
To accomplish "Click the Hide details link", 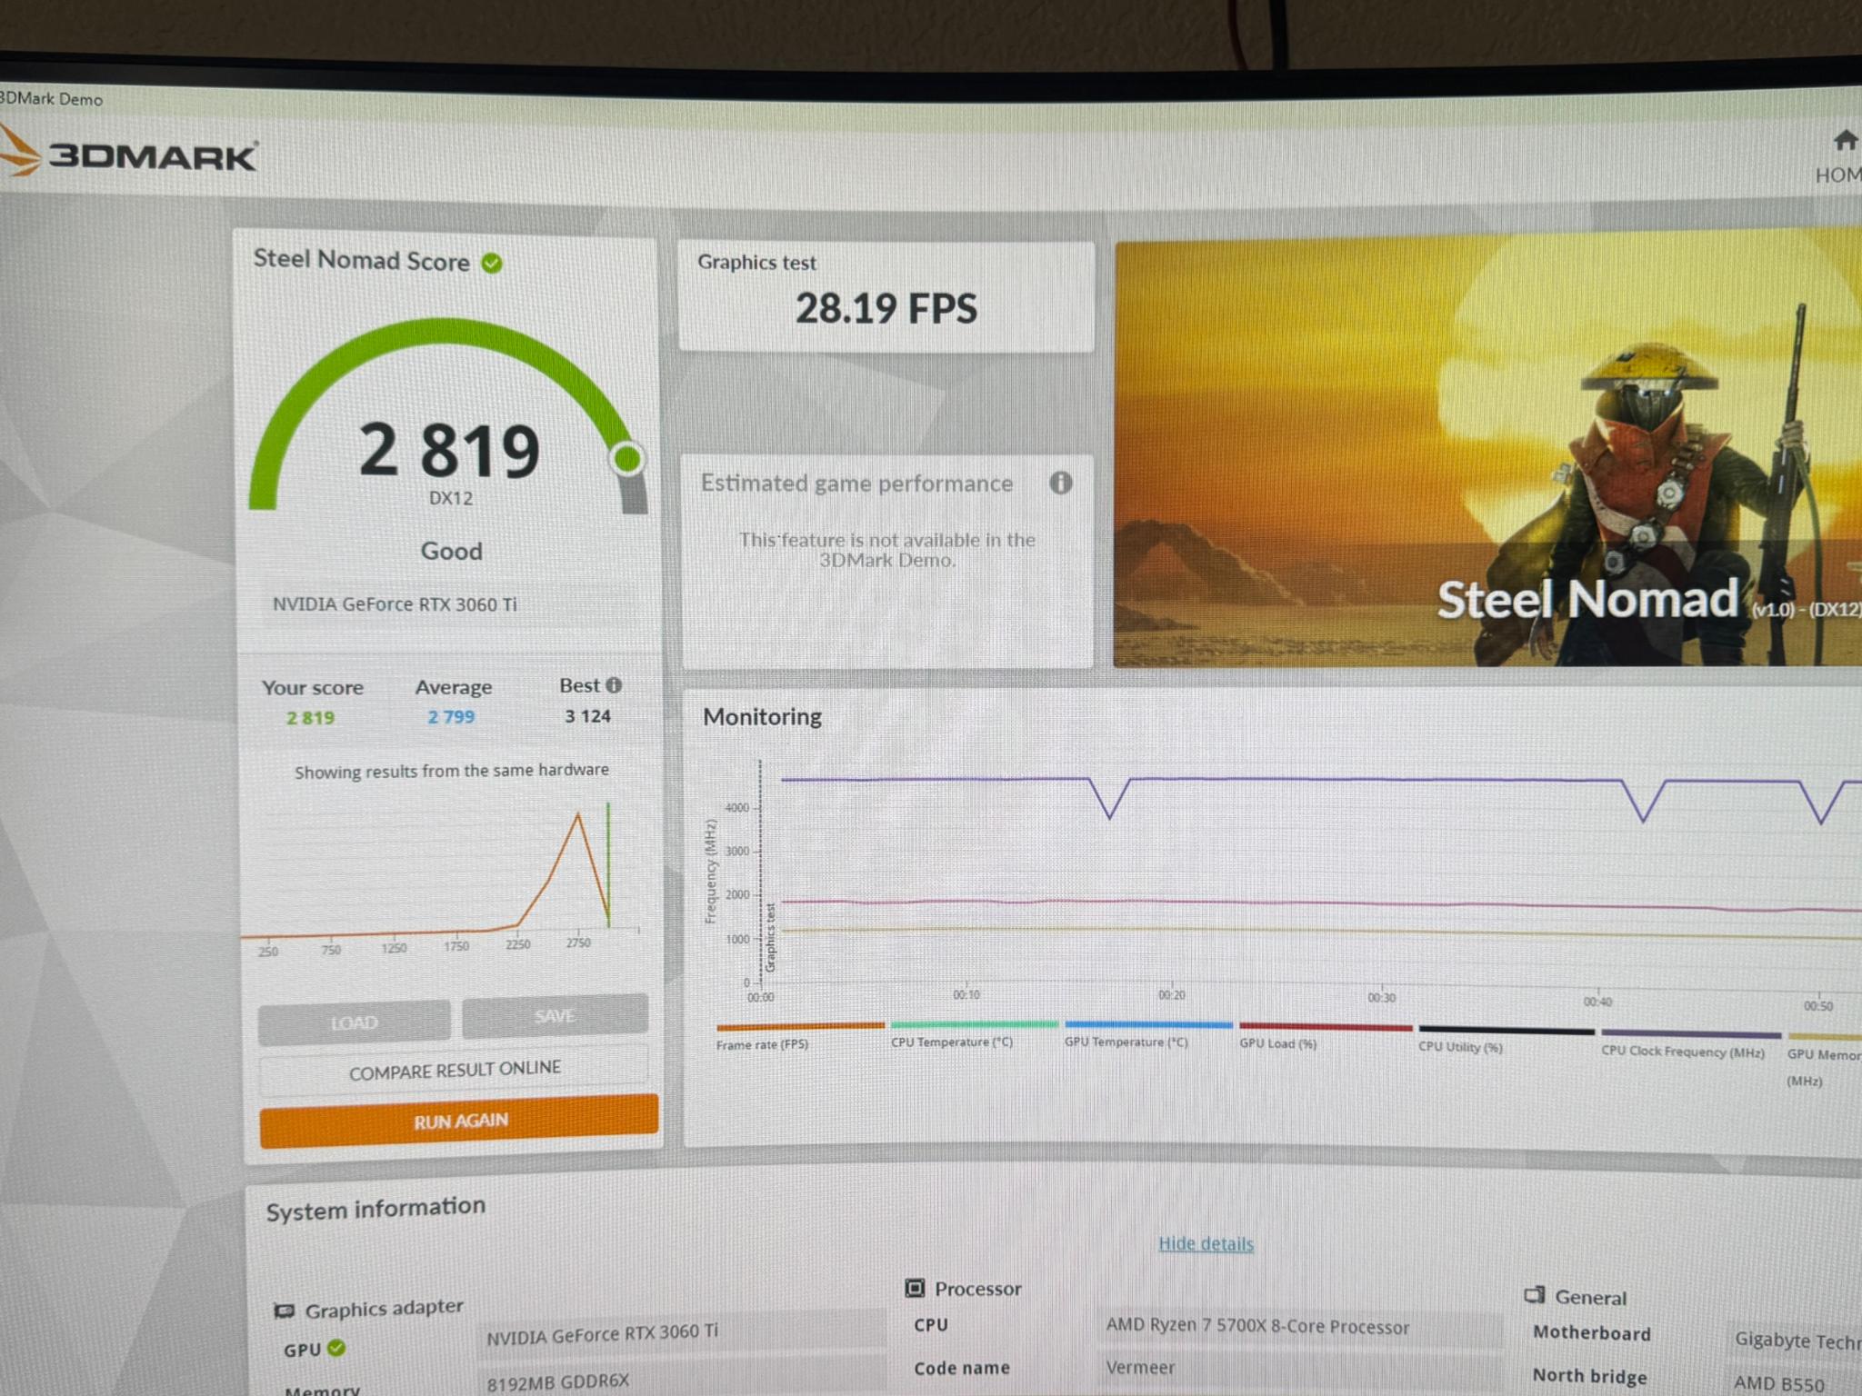I will 1206,1243.
